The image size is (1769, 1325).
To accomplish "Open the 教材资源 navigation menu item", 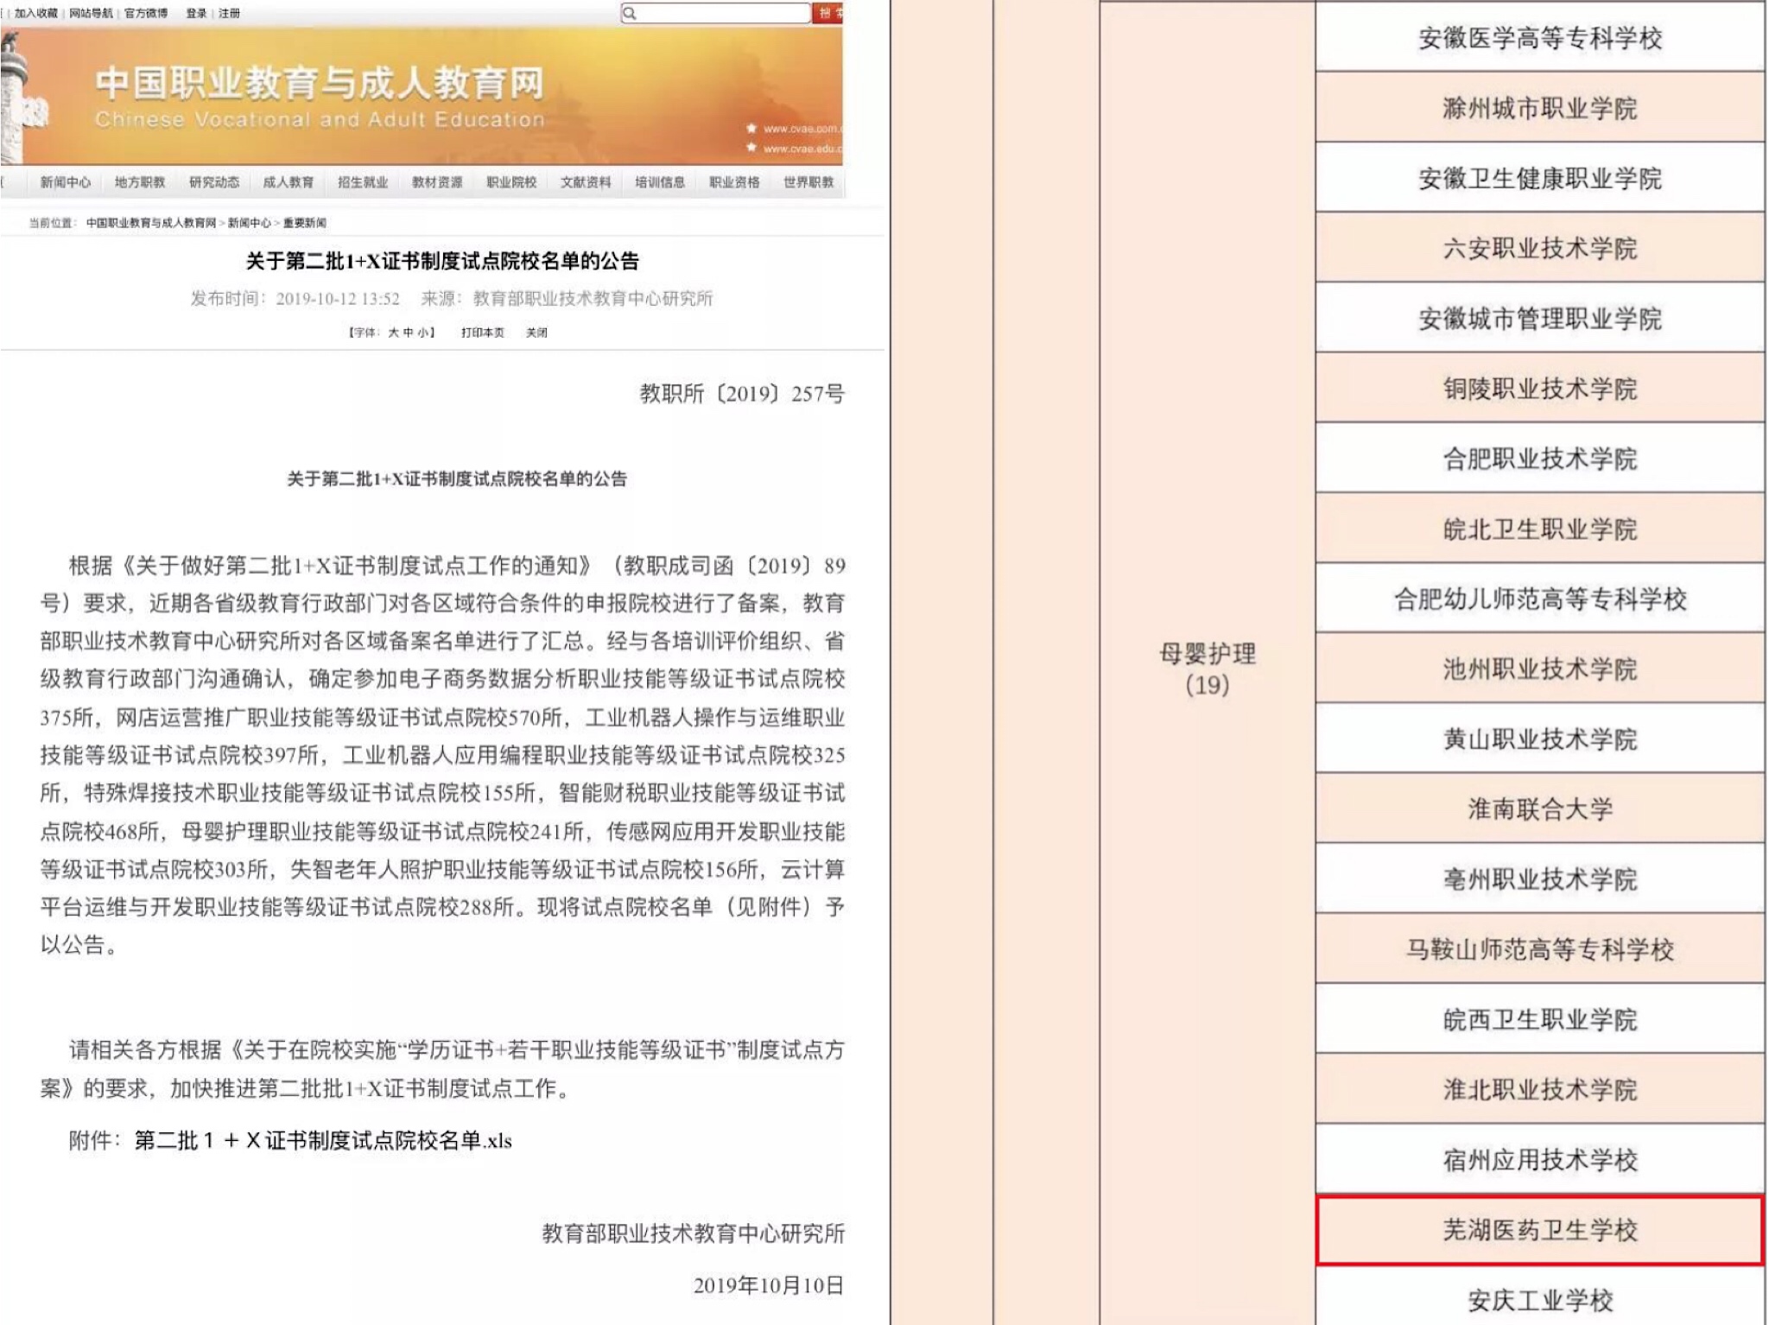I will pos(437,182).
